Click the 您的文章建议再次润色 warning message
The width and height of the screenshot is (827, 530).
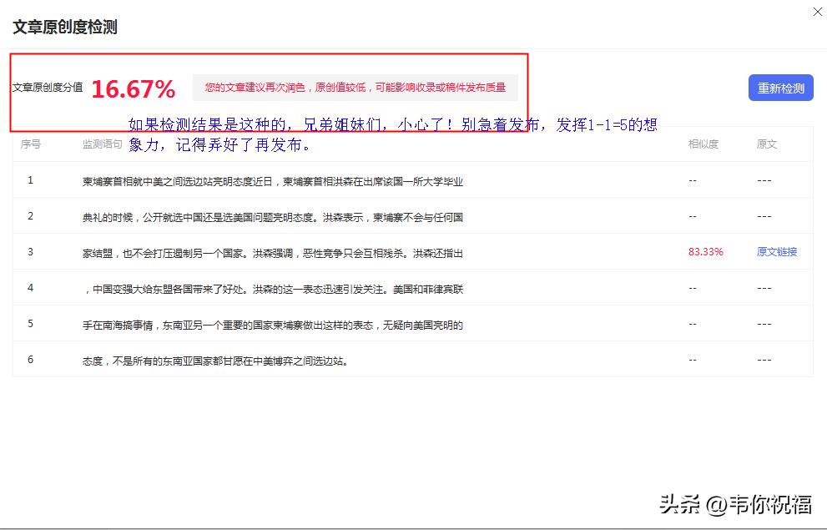(x=355, y=88)
